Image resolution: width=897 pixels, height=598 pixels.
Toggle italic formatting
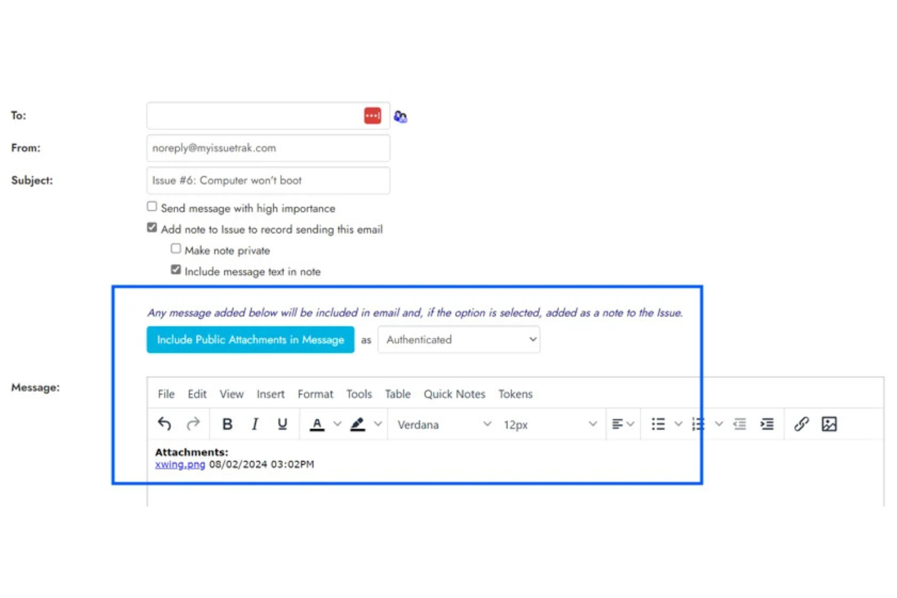pyautogui.click(x=255, y=424)
